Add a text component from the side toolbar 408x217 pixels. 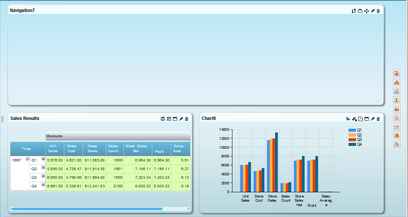(397, 100)
